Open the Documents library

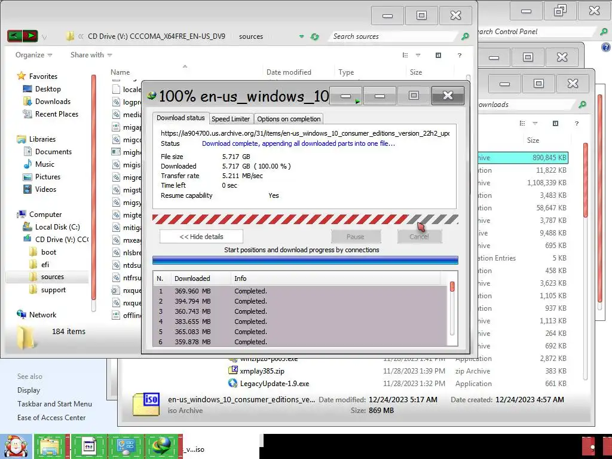(53, 151)
